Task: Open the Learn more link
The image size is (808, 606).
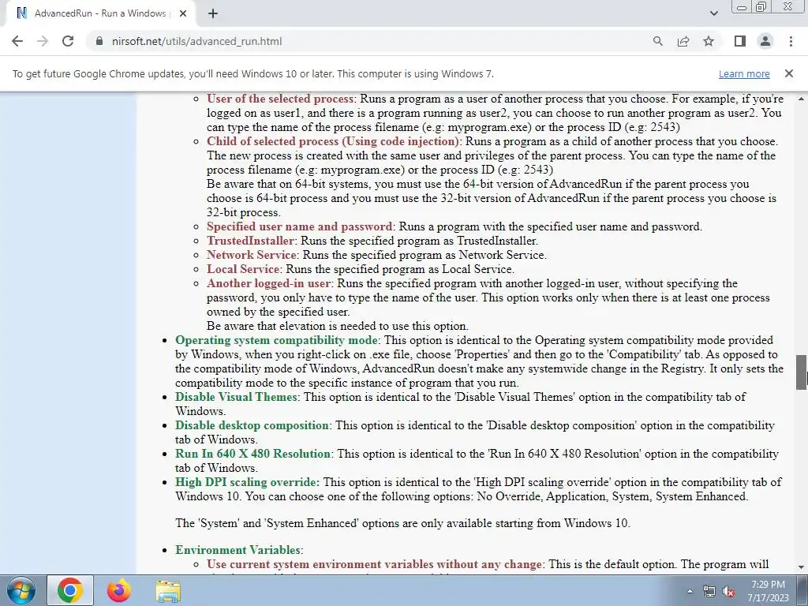Action: click(x=744, y=73)
